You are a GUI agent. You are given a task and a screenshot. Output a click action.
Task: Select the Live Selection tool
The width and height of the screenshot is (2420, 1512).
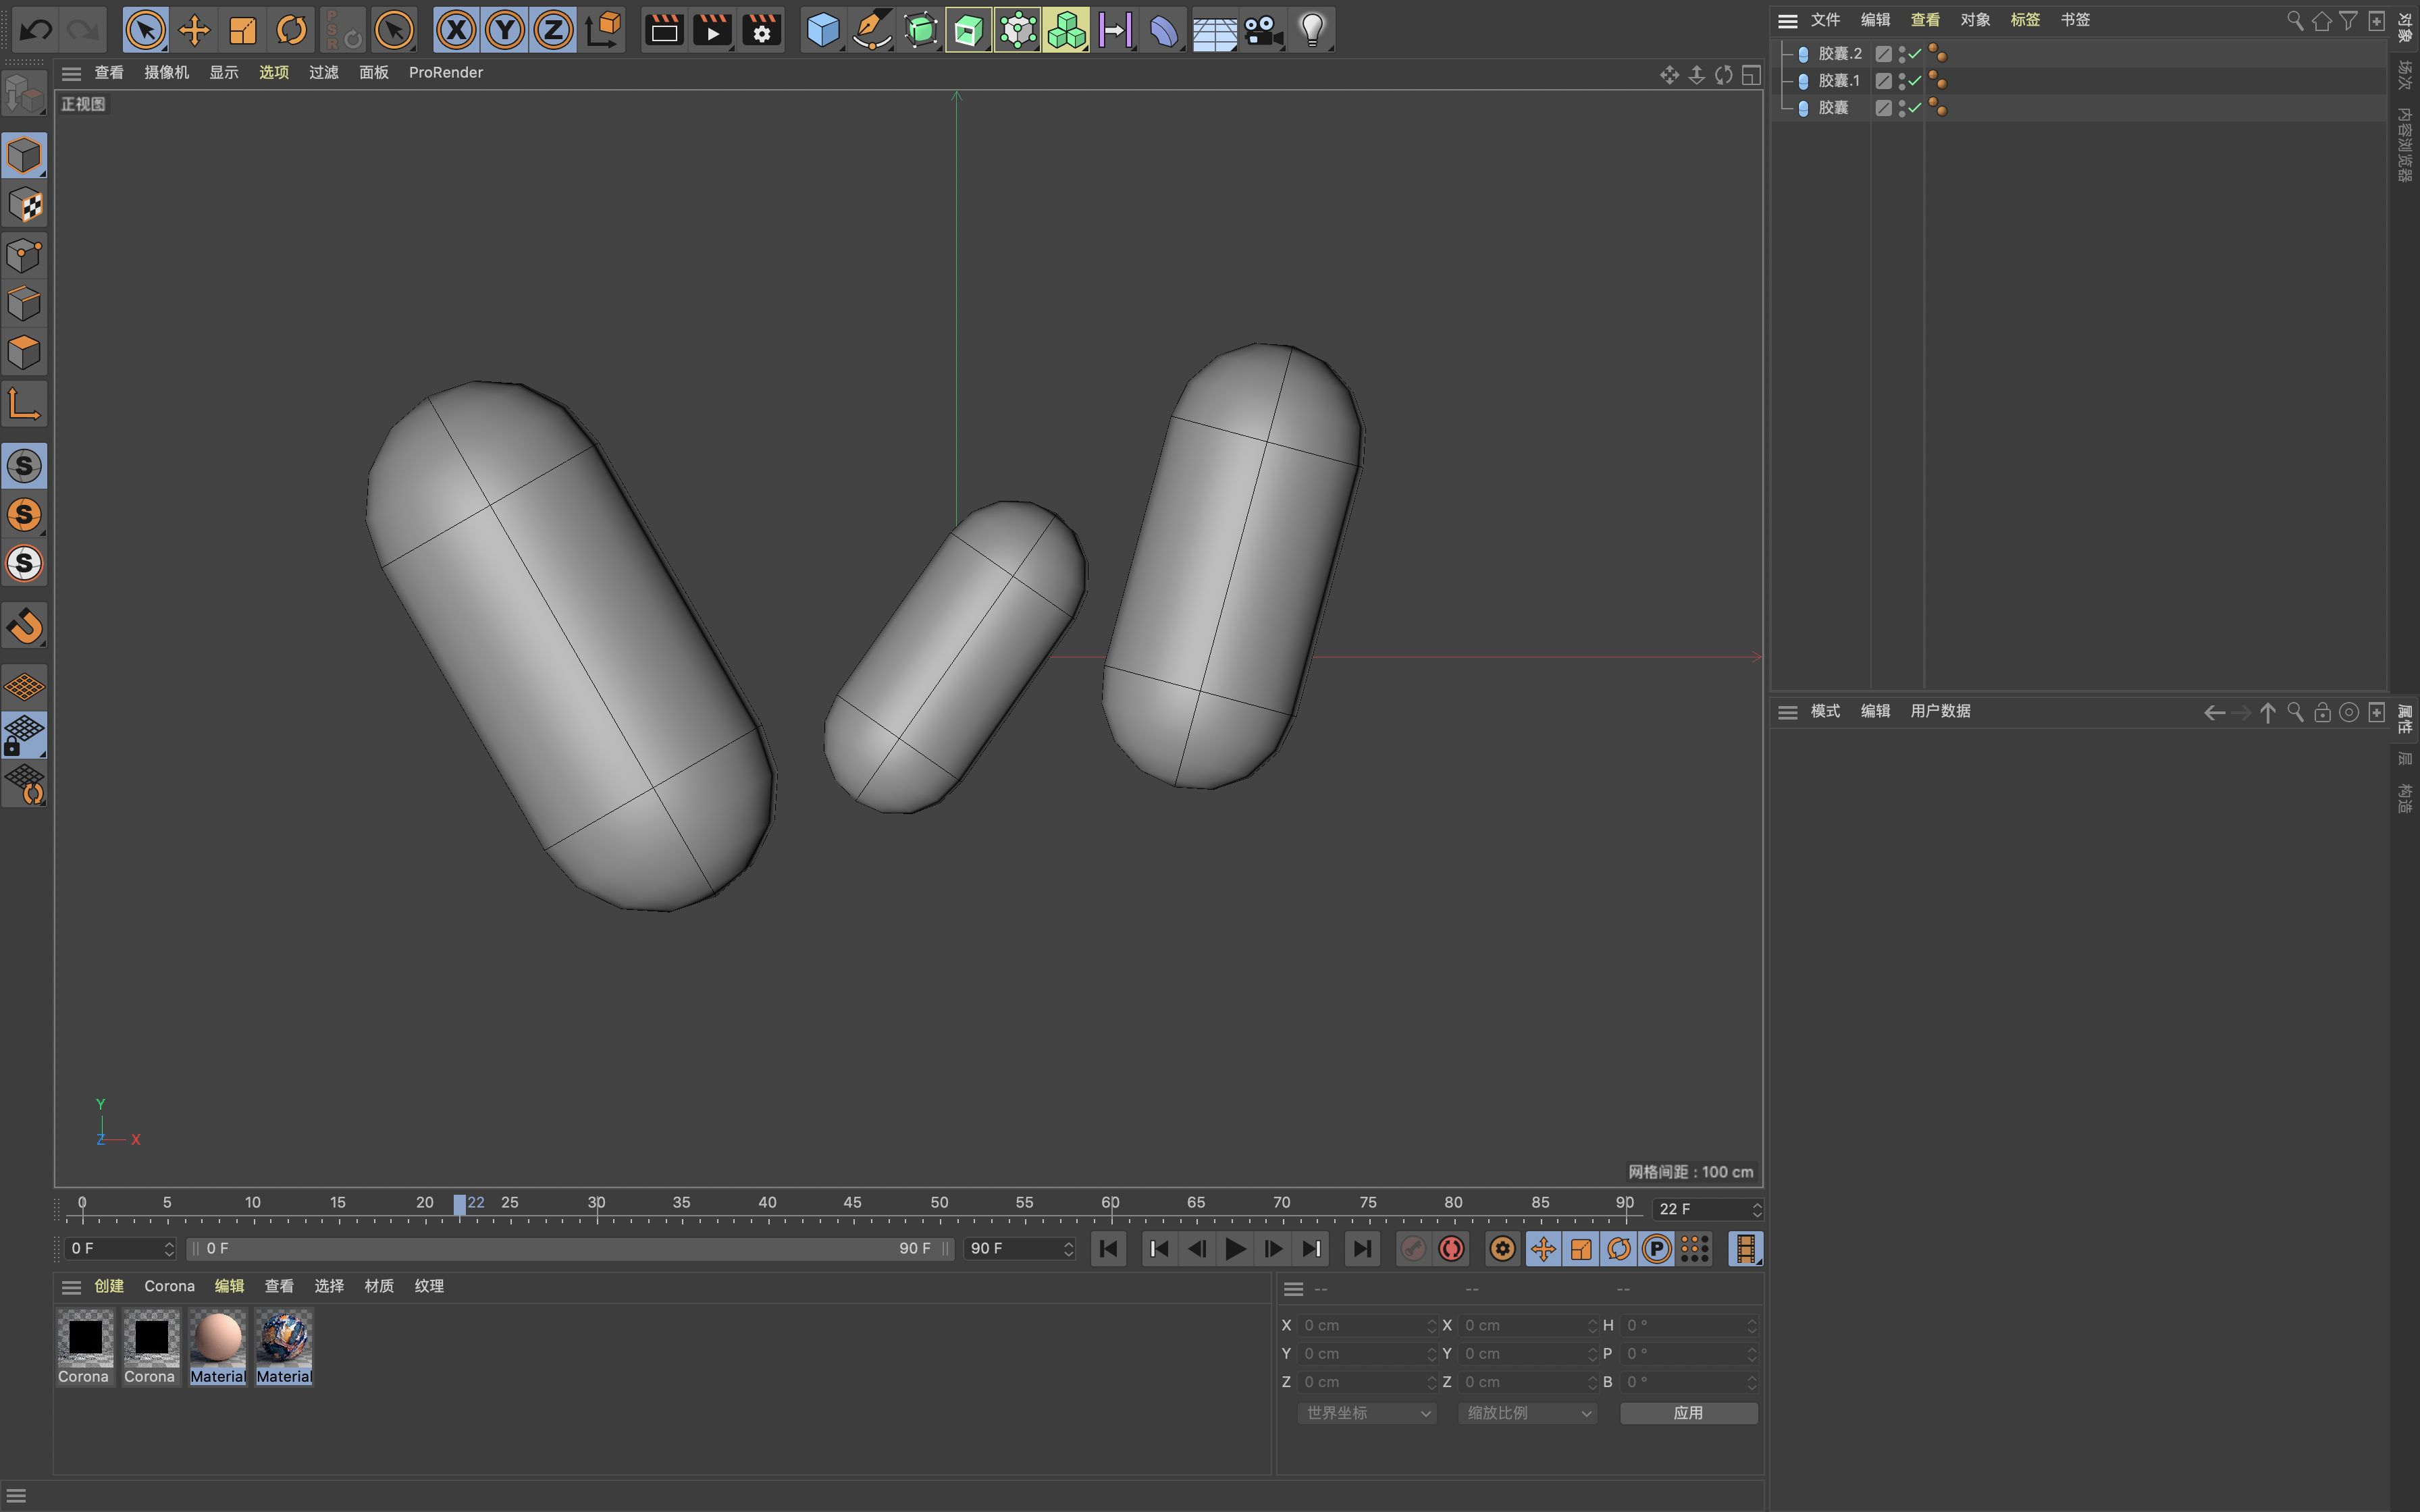coord(146,30)
